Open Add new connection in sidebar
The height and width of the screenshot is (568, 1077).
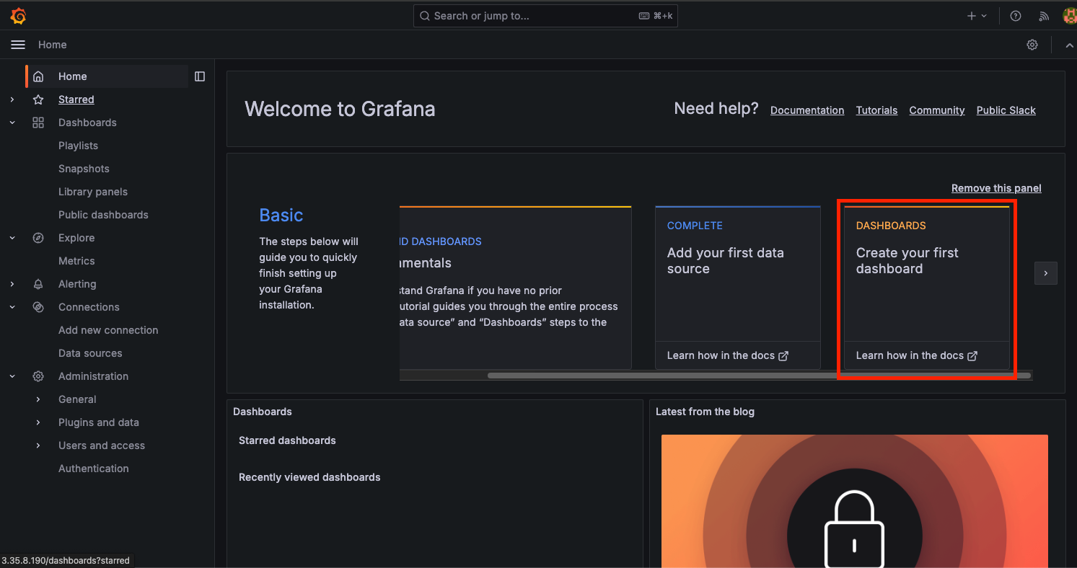[108, 330]
